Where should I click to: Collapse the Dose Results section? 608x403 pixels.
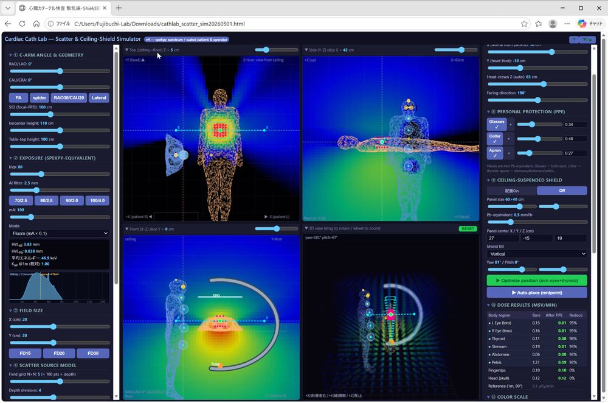pos(519,305)
